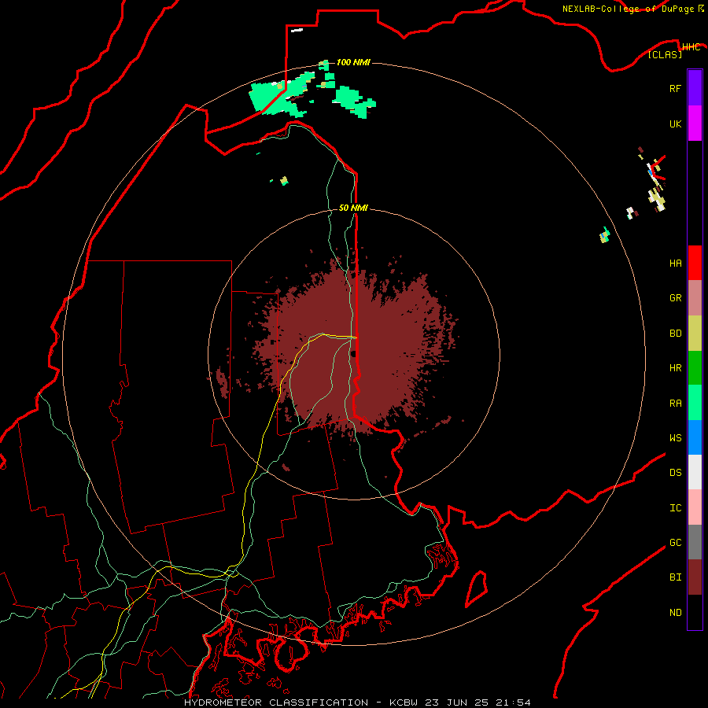708x708 pixels.
Task: Select the GR dusty-pink legend swatch
Action: (x=695, y=298)
